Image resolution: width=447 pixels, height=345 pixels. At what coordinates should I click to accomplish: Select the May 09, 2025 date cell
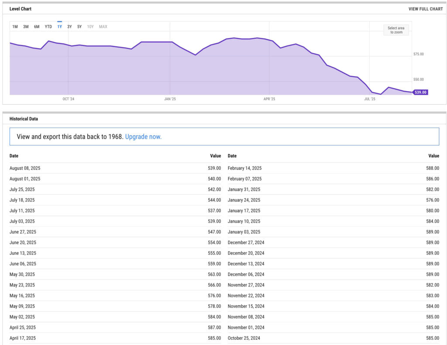pyautogui.click(x=22, y=306)
